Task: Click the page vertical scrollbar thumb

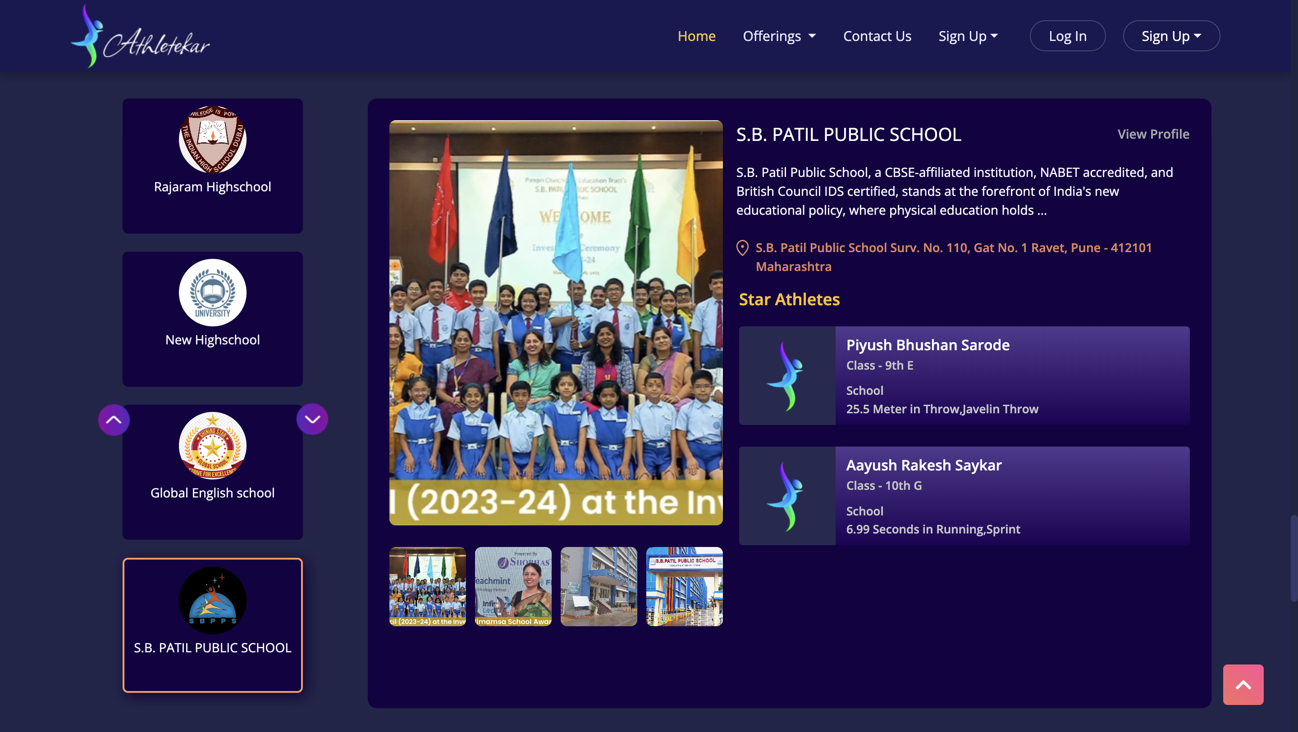Action: coord(1294,558)
